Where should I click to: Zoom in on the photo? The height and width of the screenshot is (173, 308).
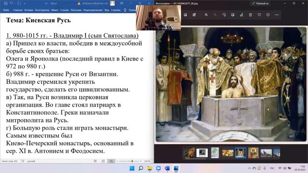click(x=206, y=15)
